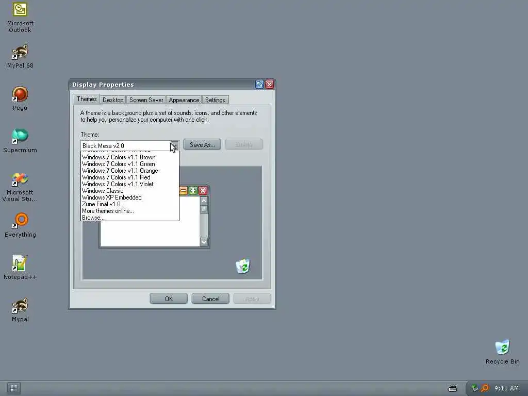The width and height of the screenshot is (528, 396).
Task: Choose the Windows XP Embedded theme
Action: pyautogui.click(x=129, y=197)
